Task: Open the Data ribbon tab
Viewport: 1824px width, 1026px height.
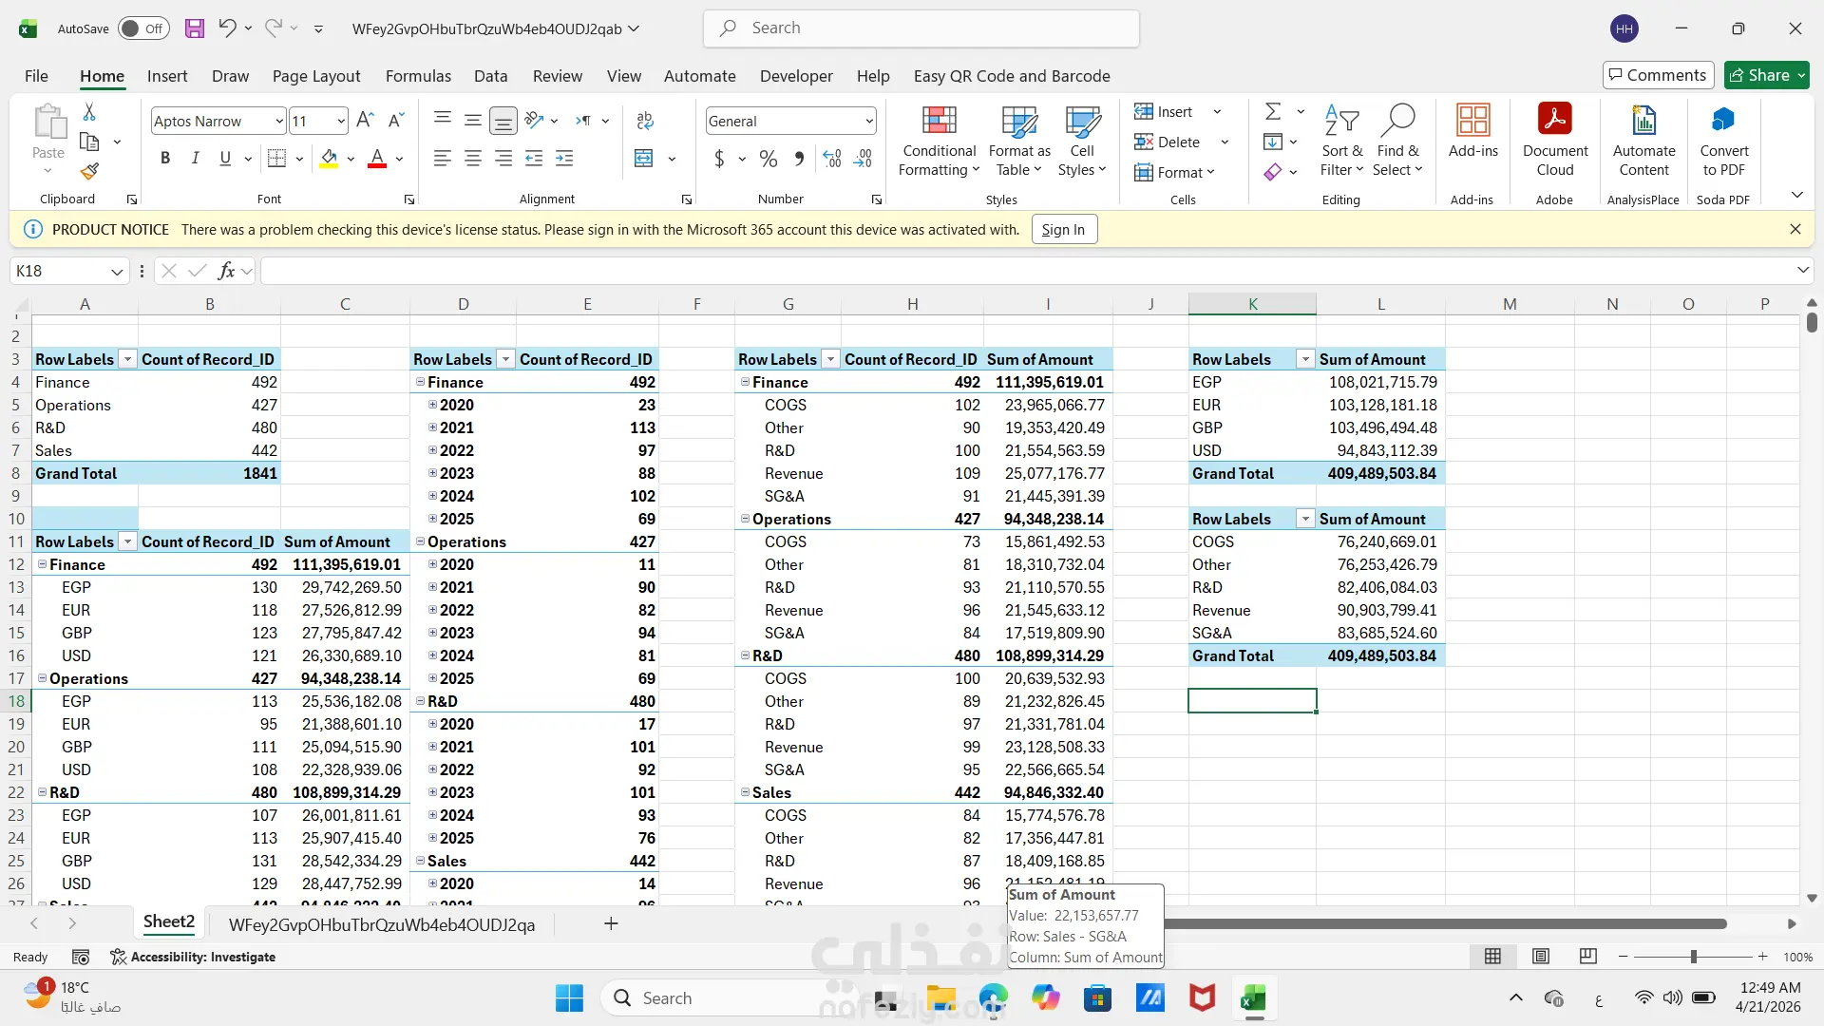Action: pyautogui.click(x=490, y=76)
